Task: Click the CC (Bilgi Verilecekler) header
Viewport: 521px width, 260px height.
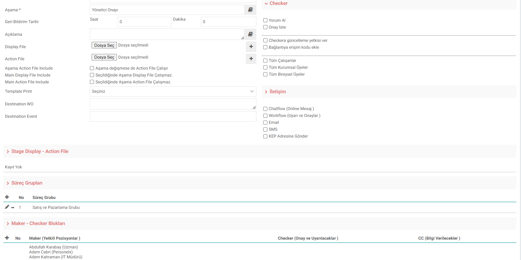Action: tap(439, 238)
